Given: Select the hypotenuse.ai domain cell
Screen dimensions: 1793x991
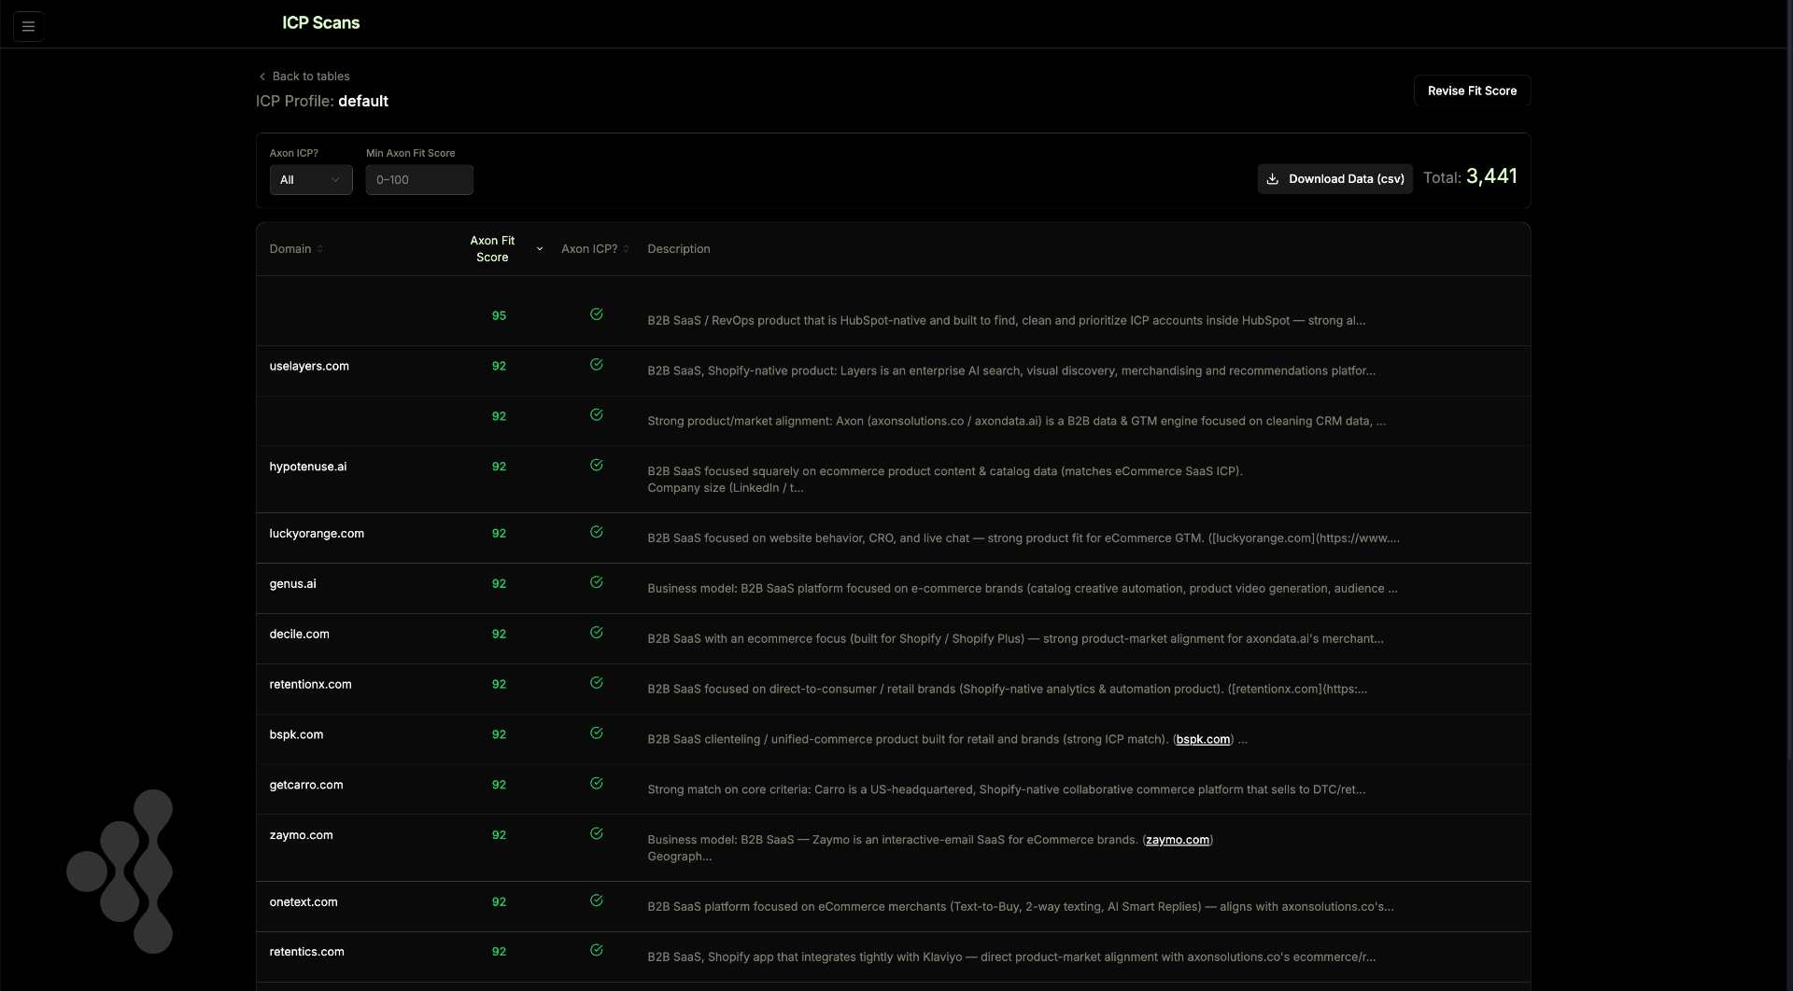Looking at the screenshot, I should (x=308, y=467).
